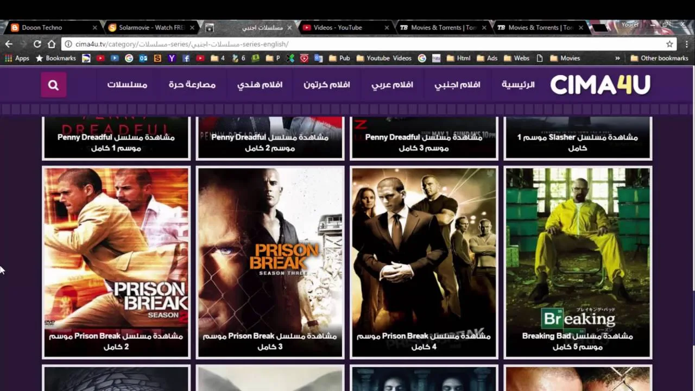
Task: Select the الرئيسية home menu item
Action: point(518,85)
